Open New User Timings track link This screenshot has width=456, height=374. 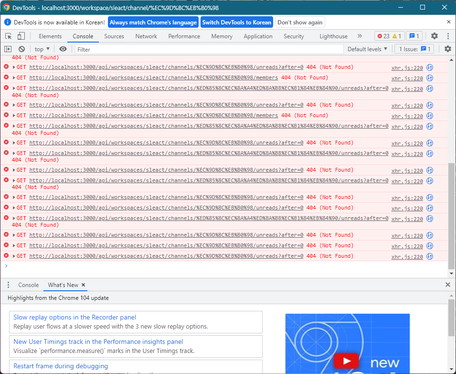pyautogui.click(x=98, y=341)
